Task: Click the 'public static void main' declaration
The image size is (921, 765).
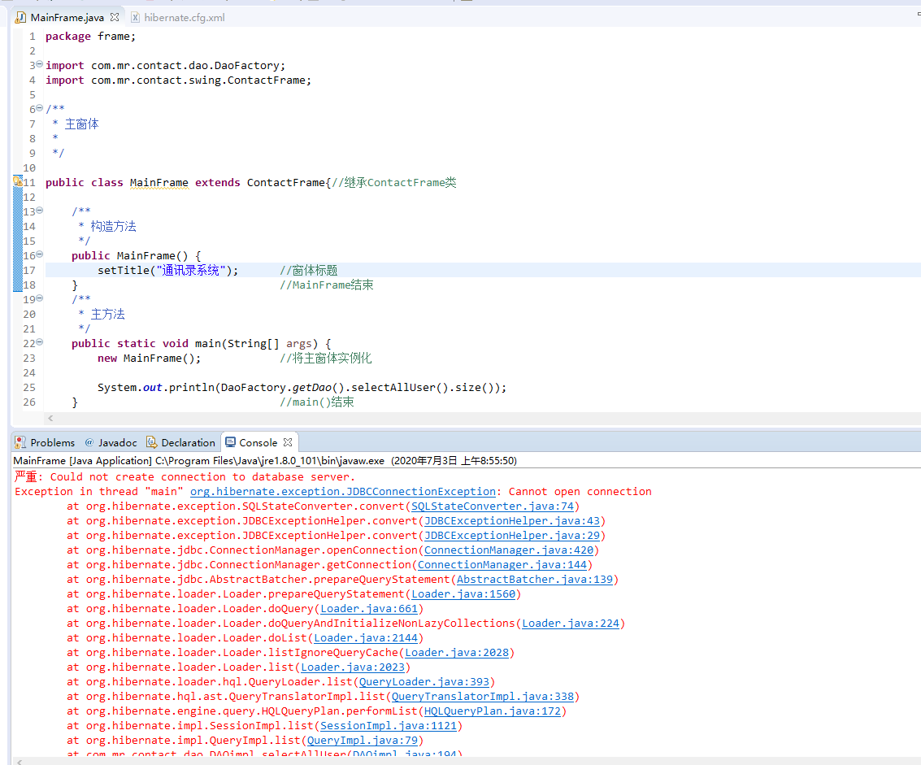Action: [202, 343]
